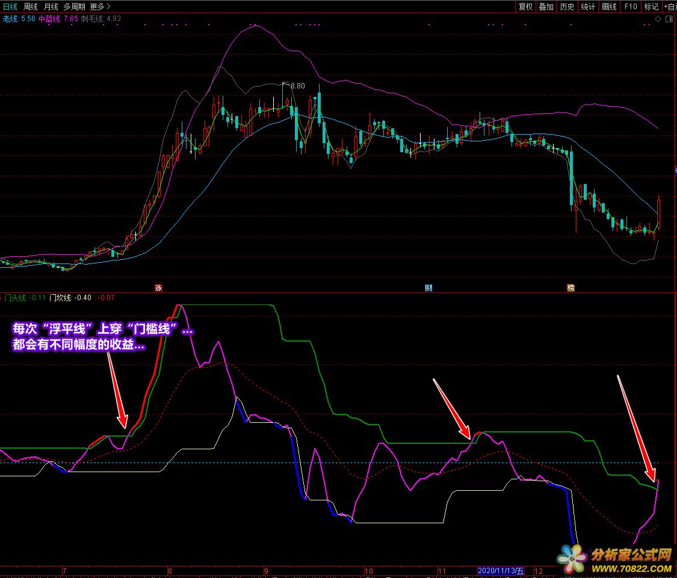Click the 涨 event marker icon
The width and height of the screenshot is (677, 578).
pos(158,288)
